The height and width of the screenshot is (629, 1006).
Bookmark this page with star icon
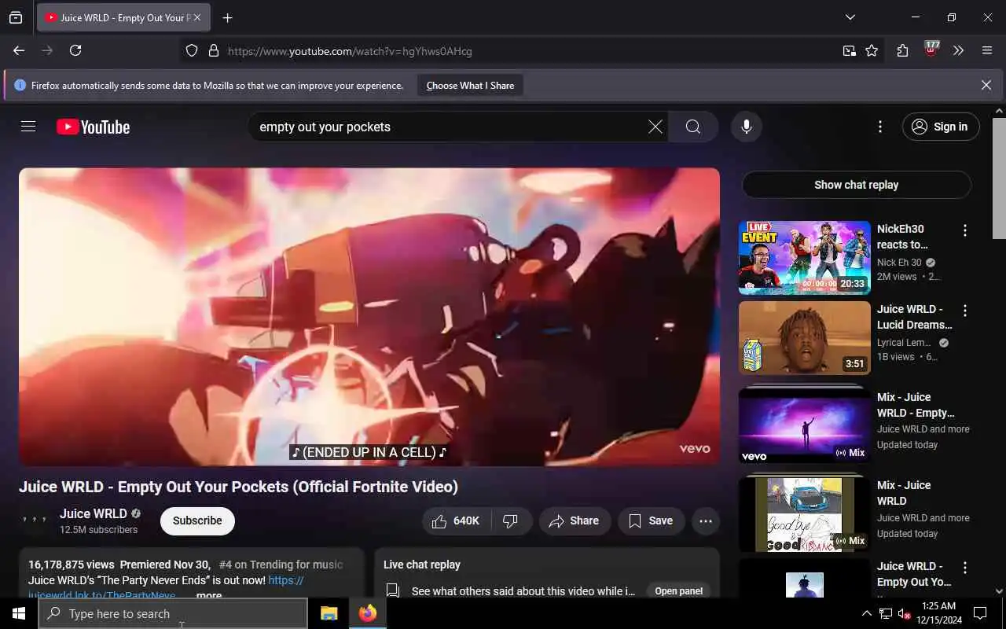click(x=872, y=51)
